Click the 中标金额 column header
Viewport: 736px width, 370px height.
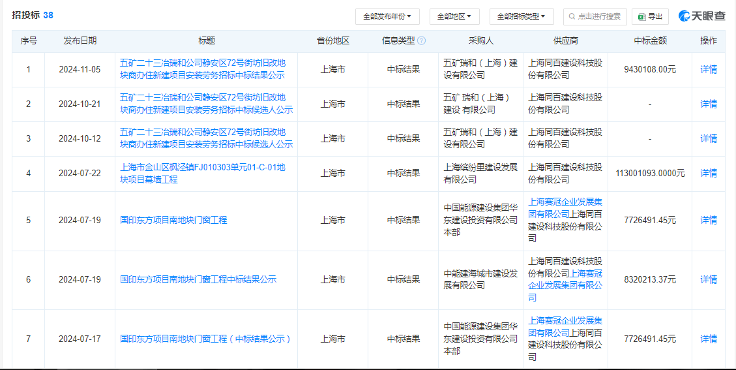pyautogui.click(x=650, y=41)
